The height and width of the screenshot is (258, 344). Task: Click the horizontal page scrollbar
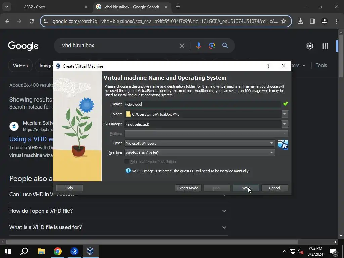152,242
